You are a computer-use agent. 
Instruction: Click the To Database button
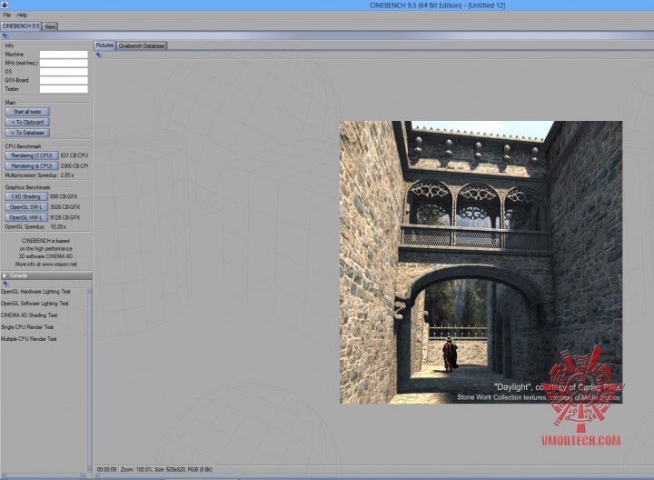(x=27, y=133)
